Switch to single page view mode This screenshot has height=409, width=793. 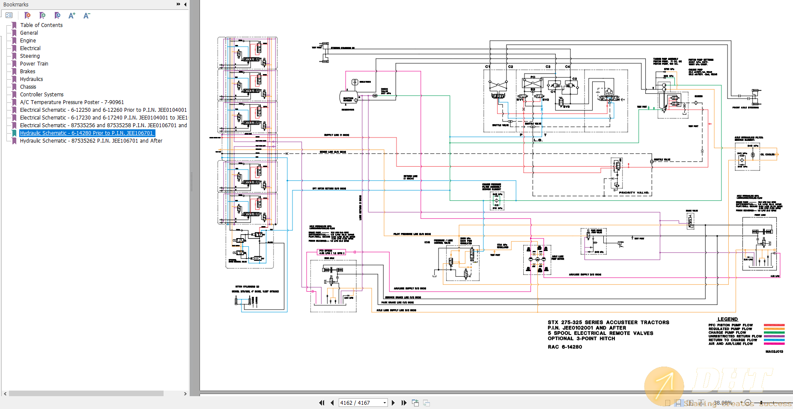point(668,403)
